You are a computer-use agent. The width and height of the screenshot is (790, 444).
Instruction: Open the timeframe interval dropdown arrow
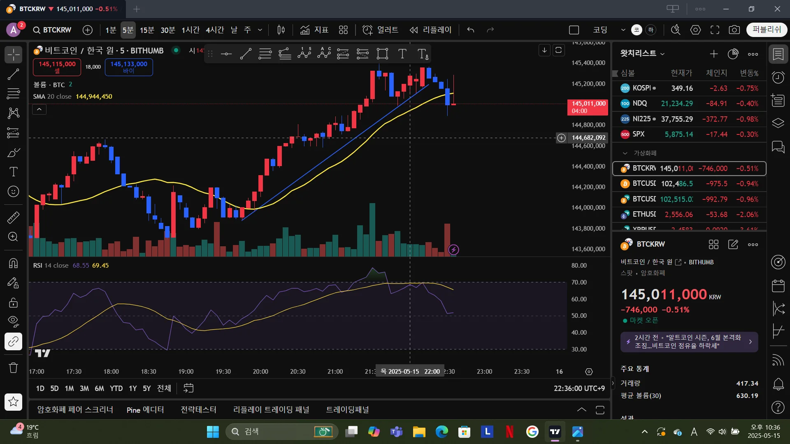tap(260, 30)
